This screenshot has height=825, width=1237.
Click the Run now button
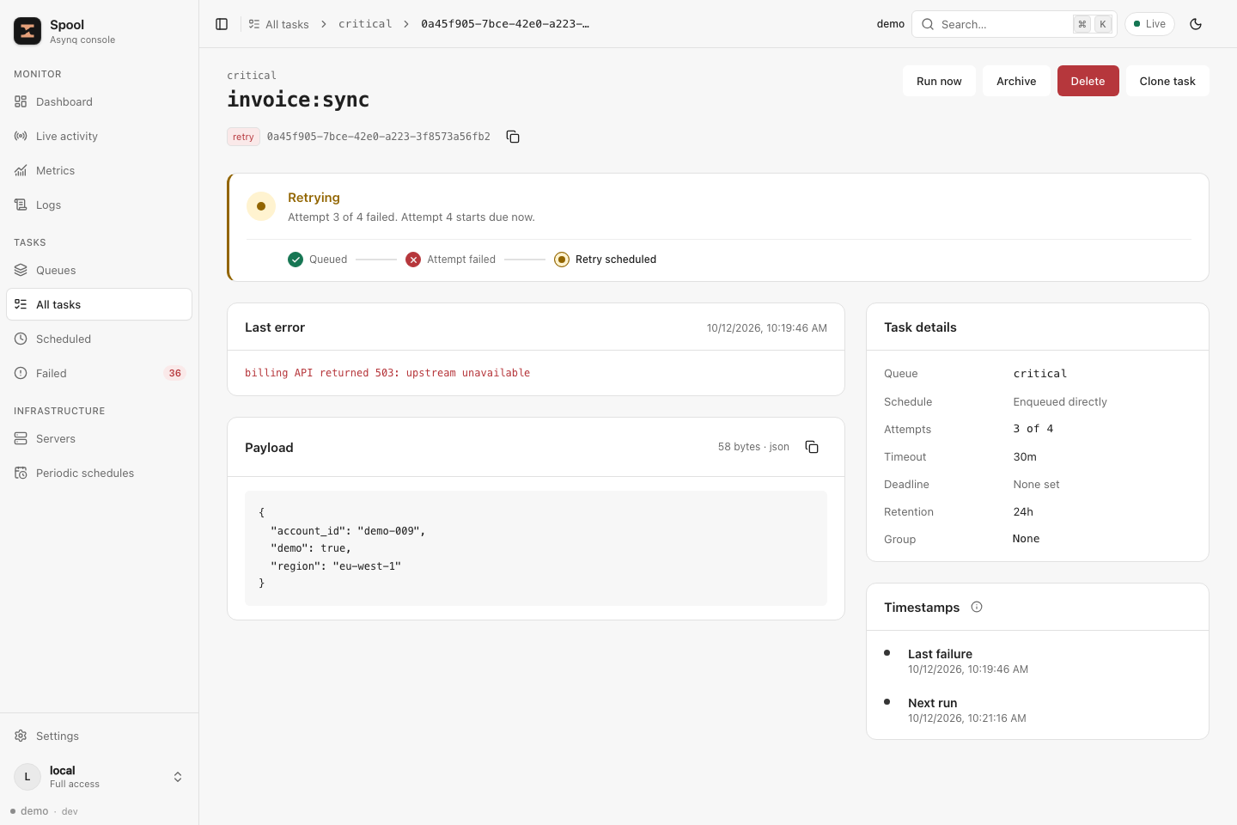coord(939,81)
